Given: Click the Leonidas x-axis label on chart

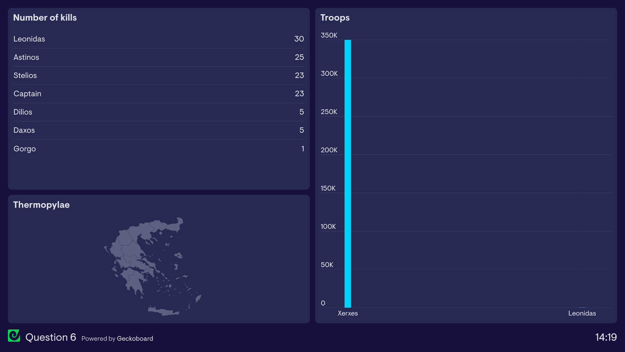Looking at the screenshot, I should [x=582, y=313].
